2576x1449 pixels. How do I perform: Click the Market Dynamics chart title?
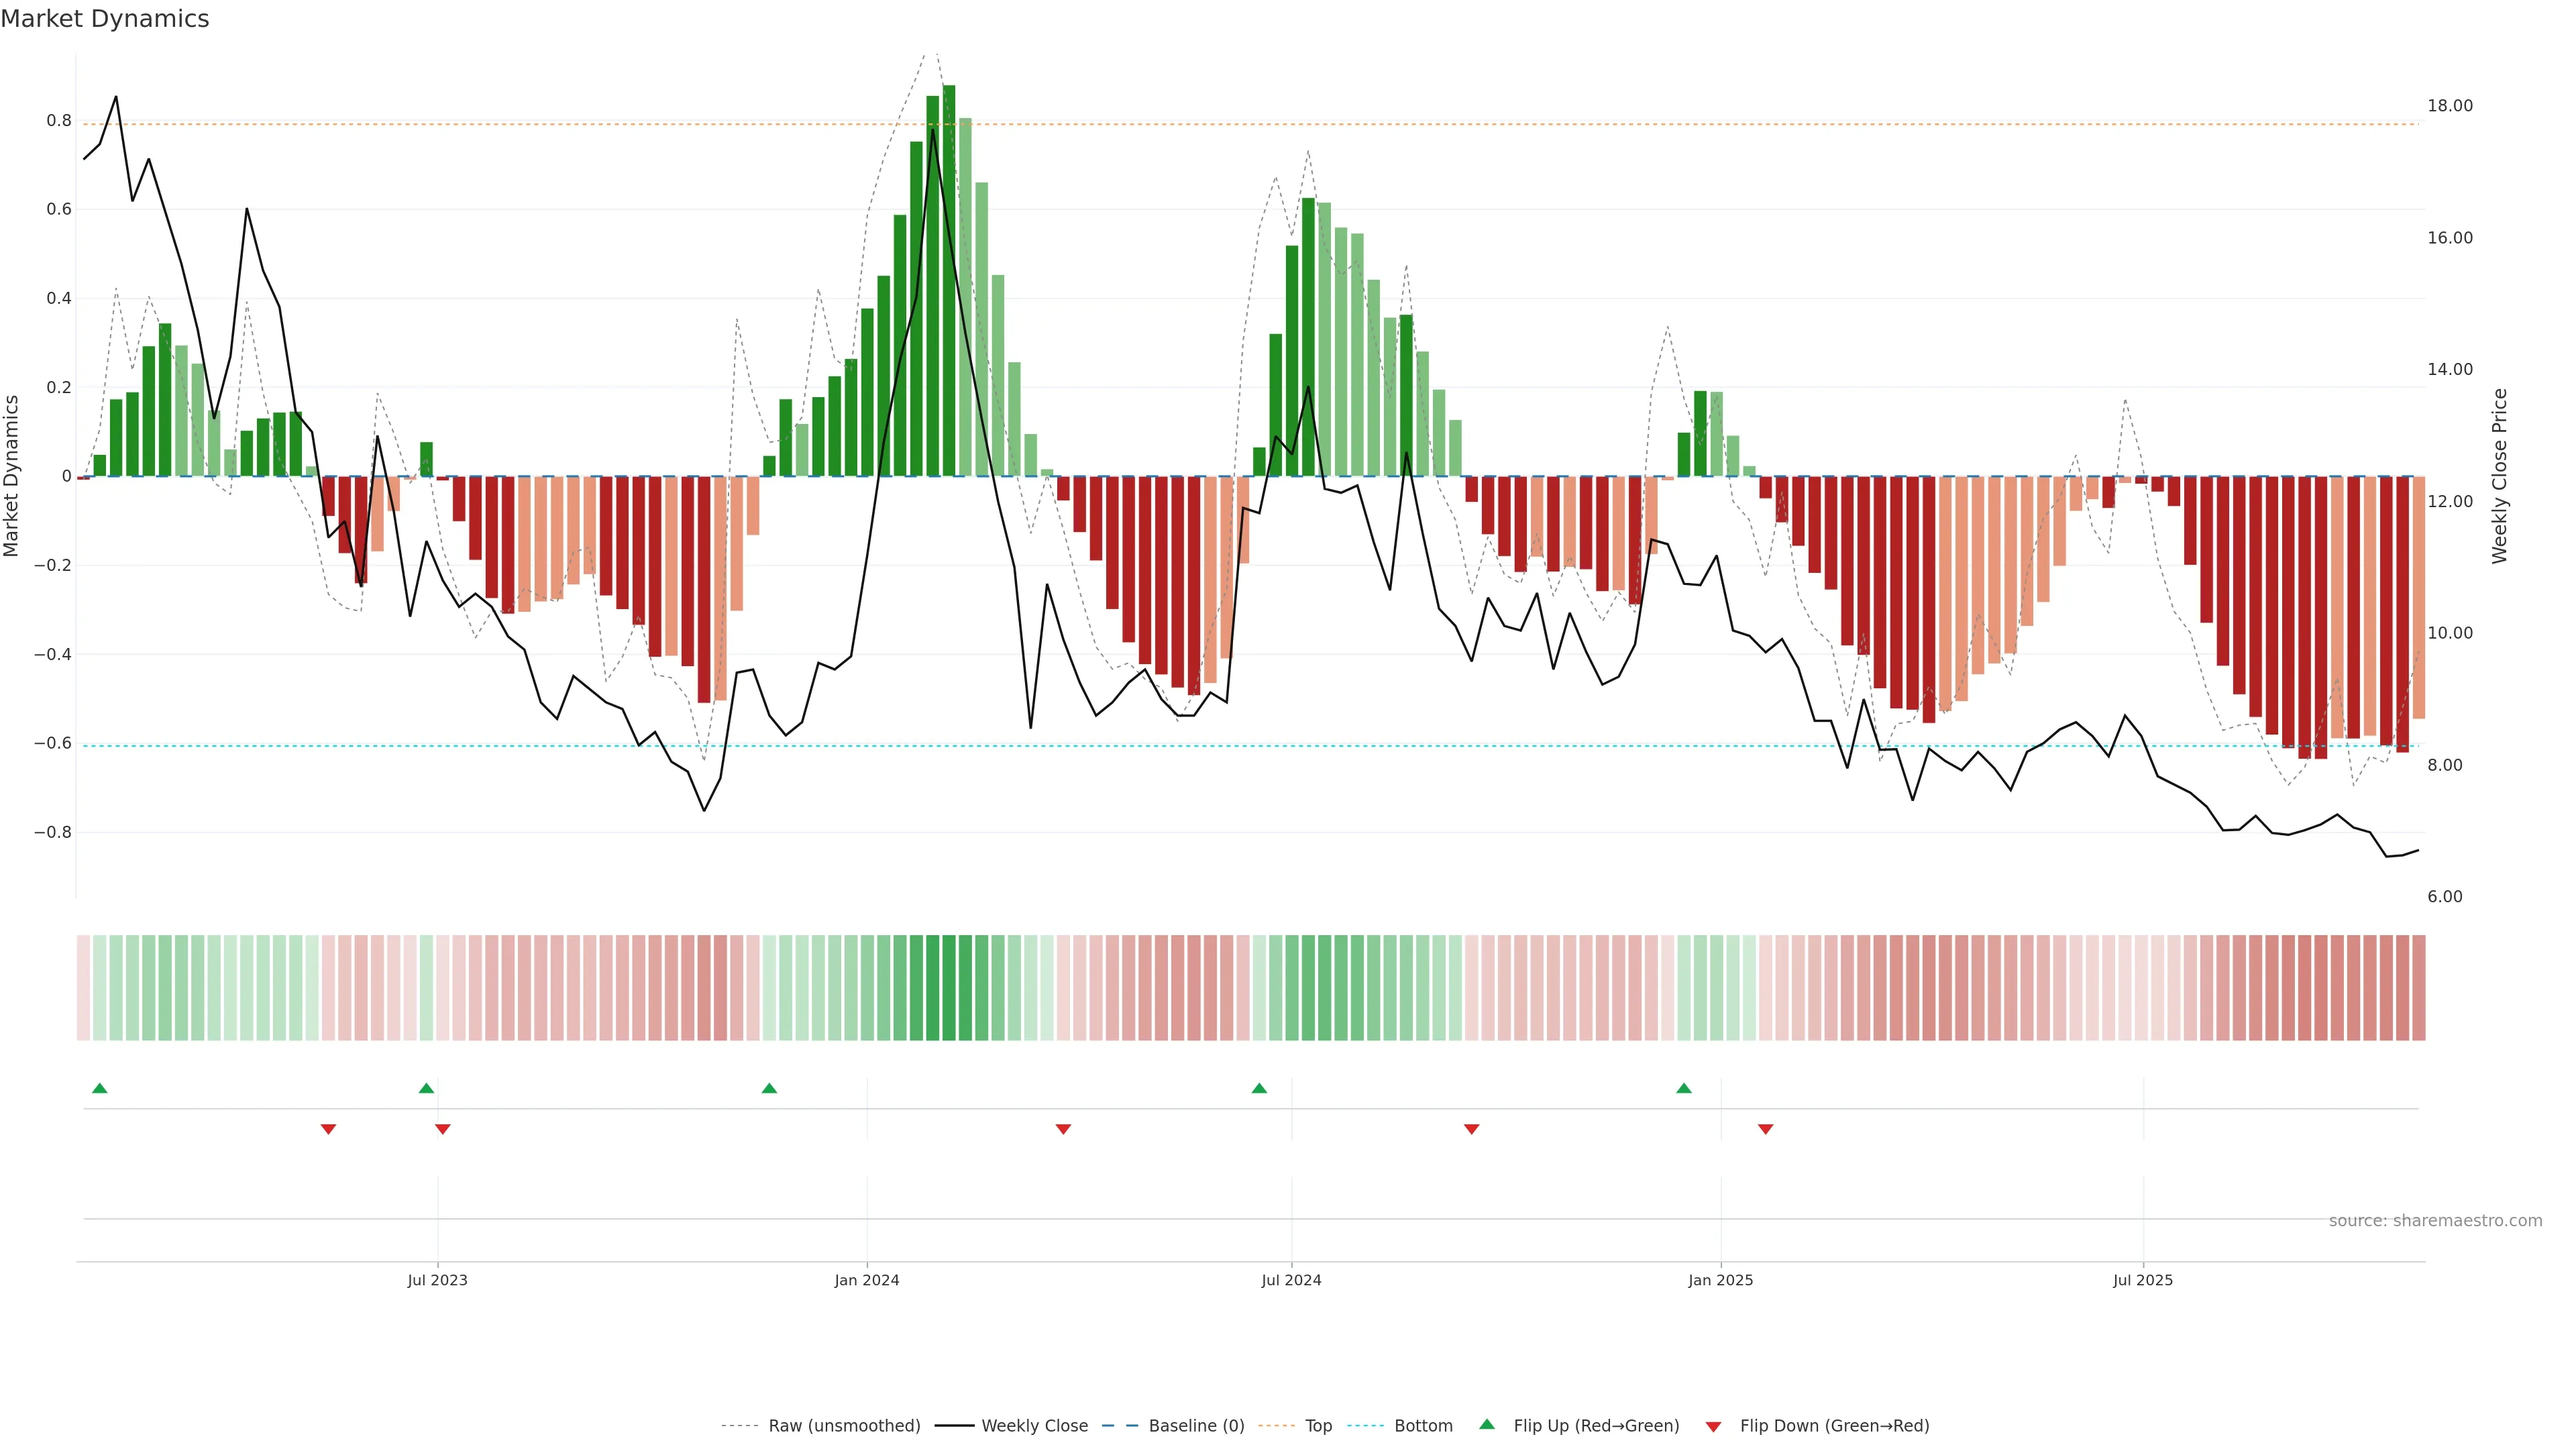[105, 19]
